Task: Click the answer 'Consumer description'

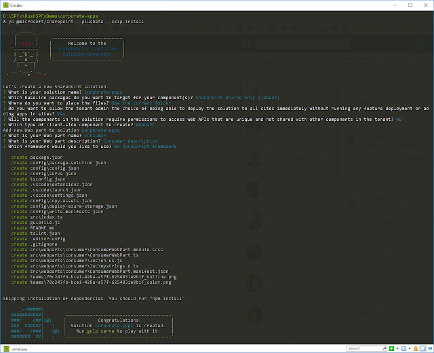Action: pyautogui.click(x=130, y=141)
